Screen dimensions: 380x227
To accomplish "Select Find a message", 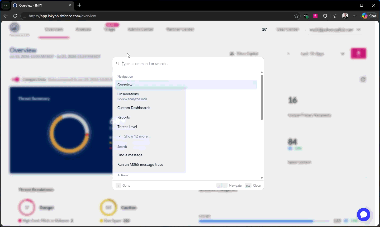I will click(186, 155).
